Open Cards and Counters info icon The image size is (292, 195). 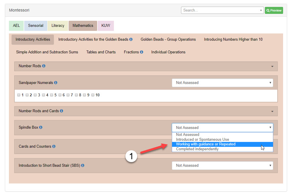[54, 146]
